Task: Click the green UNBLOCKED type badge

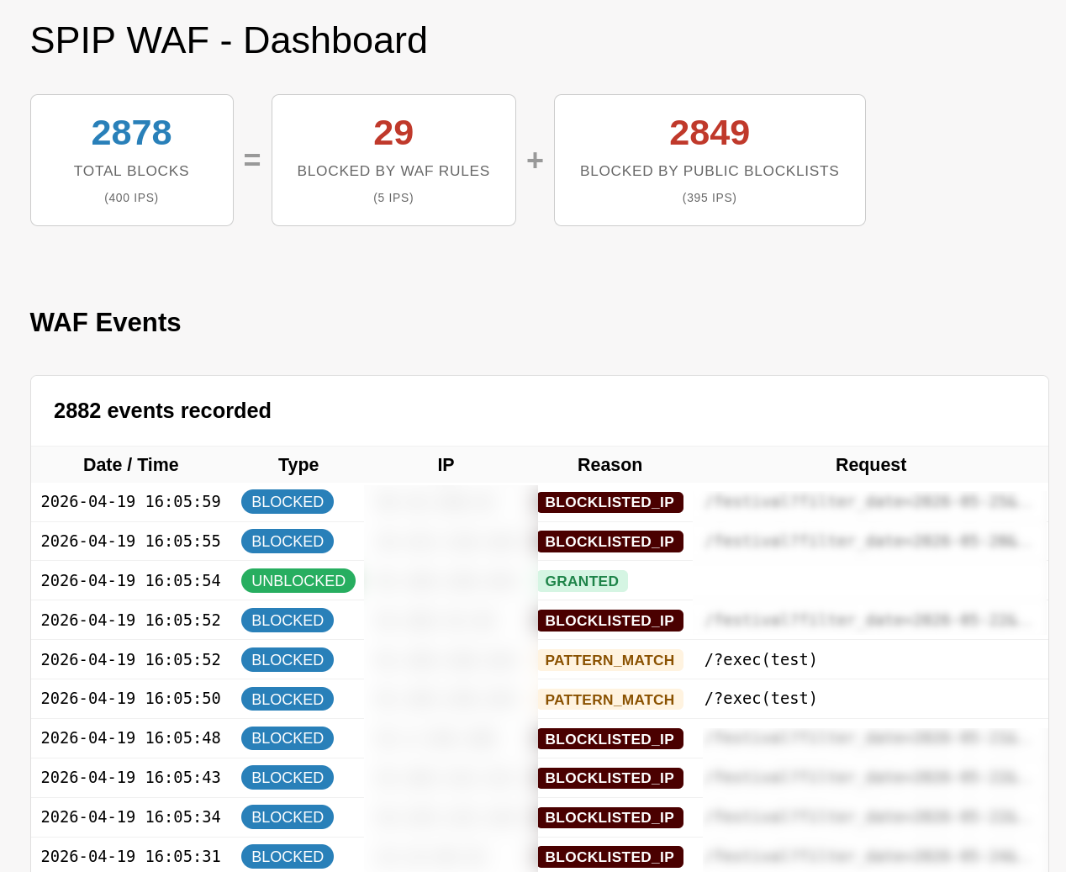Action: point(298,581)
